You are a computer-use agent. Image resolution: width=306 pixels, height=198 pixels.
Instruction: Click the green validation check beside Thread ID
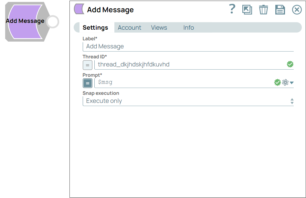(290, 64)
